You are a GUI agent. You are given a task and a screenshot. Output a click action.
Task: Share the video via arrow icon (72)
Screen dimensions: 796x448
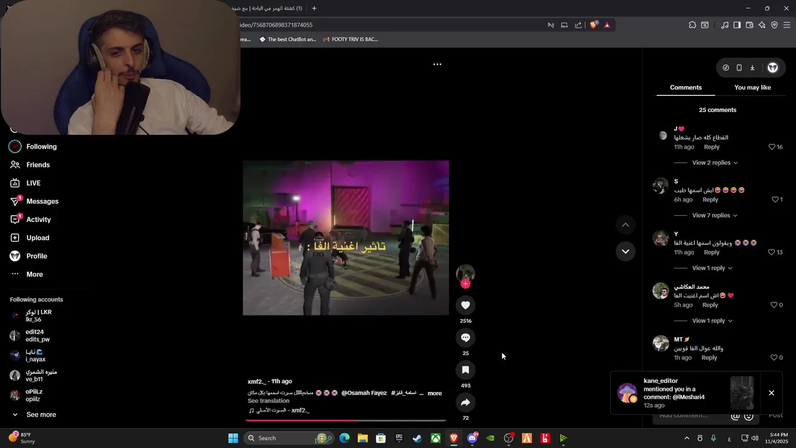465,402
